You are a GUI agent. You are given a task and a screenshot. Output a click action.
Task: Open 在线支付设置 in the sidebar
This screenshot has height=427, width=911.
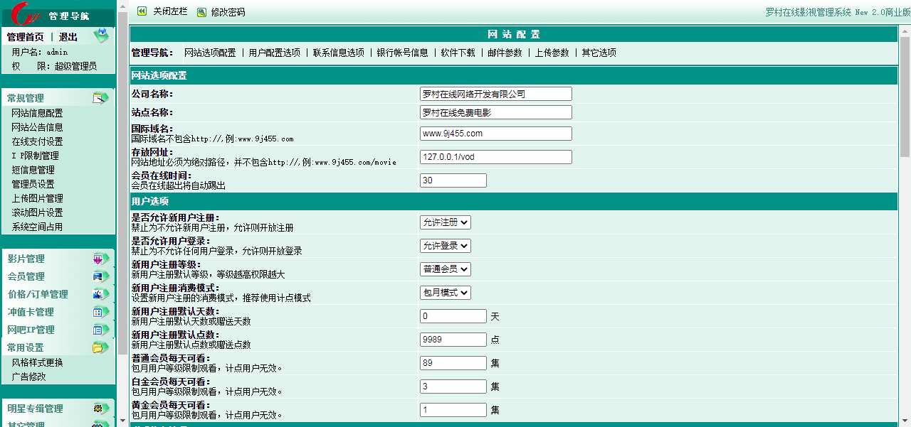click(37, 141)
